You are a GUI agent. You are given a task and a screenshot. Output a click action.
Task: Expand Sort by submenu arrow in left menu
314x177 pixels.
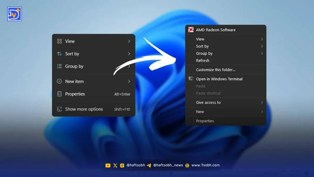pyautogui.click(x=129, y=54)
